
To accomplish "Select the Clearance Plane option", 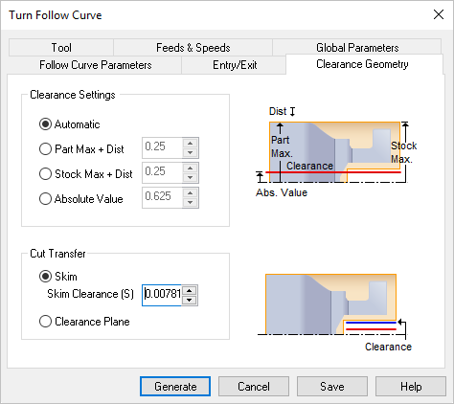I will tap(84, 322).
